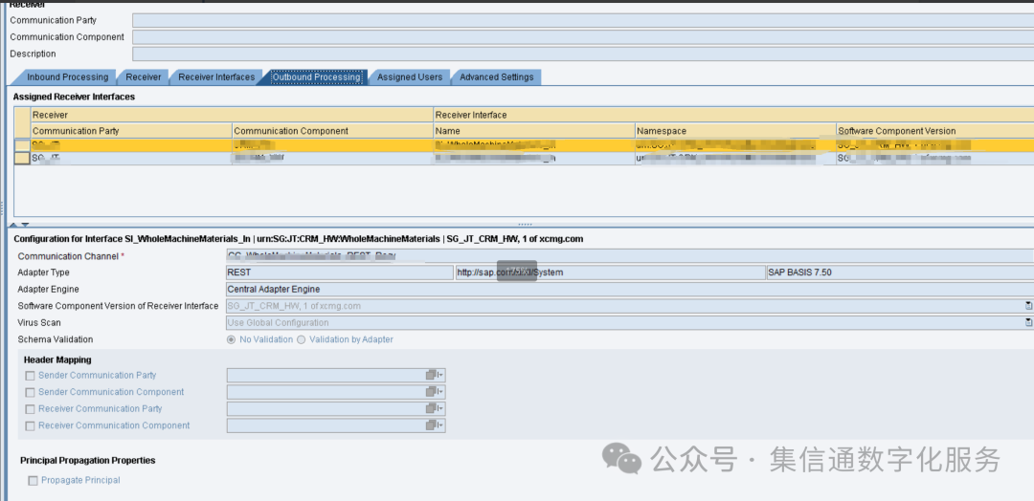
Task: Click the top Communication Component input field
Action: pos(583,37)
